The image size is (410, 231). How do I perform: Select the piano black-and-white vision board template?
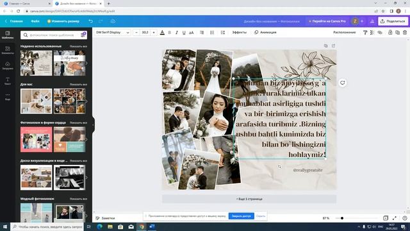tap(69, 178)
